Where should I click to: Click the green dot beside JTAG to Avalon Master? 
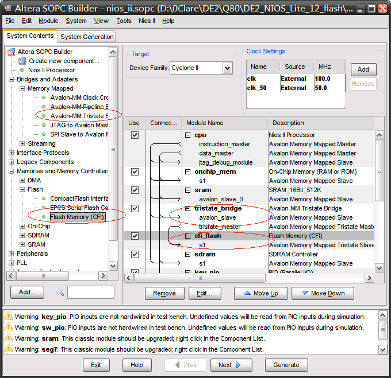point(44,125)
